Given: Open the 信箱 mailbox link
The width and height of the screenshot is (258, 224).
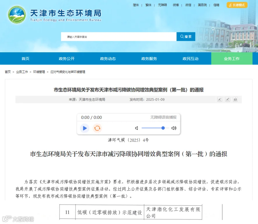Looking at the screenshot, I should coord(216,5).
